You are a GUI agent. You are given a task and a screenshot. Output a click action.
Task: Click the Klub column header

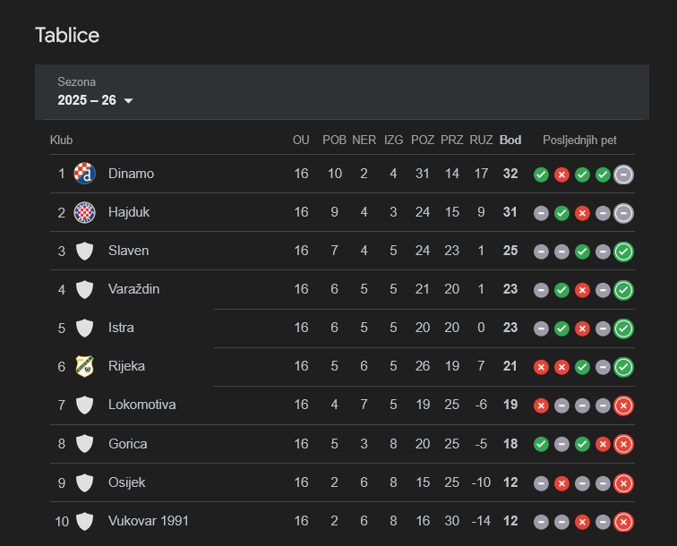[62, 141]
